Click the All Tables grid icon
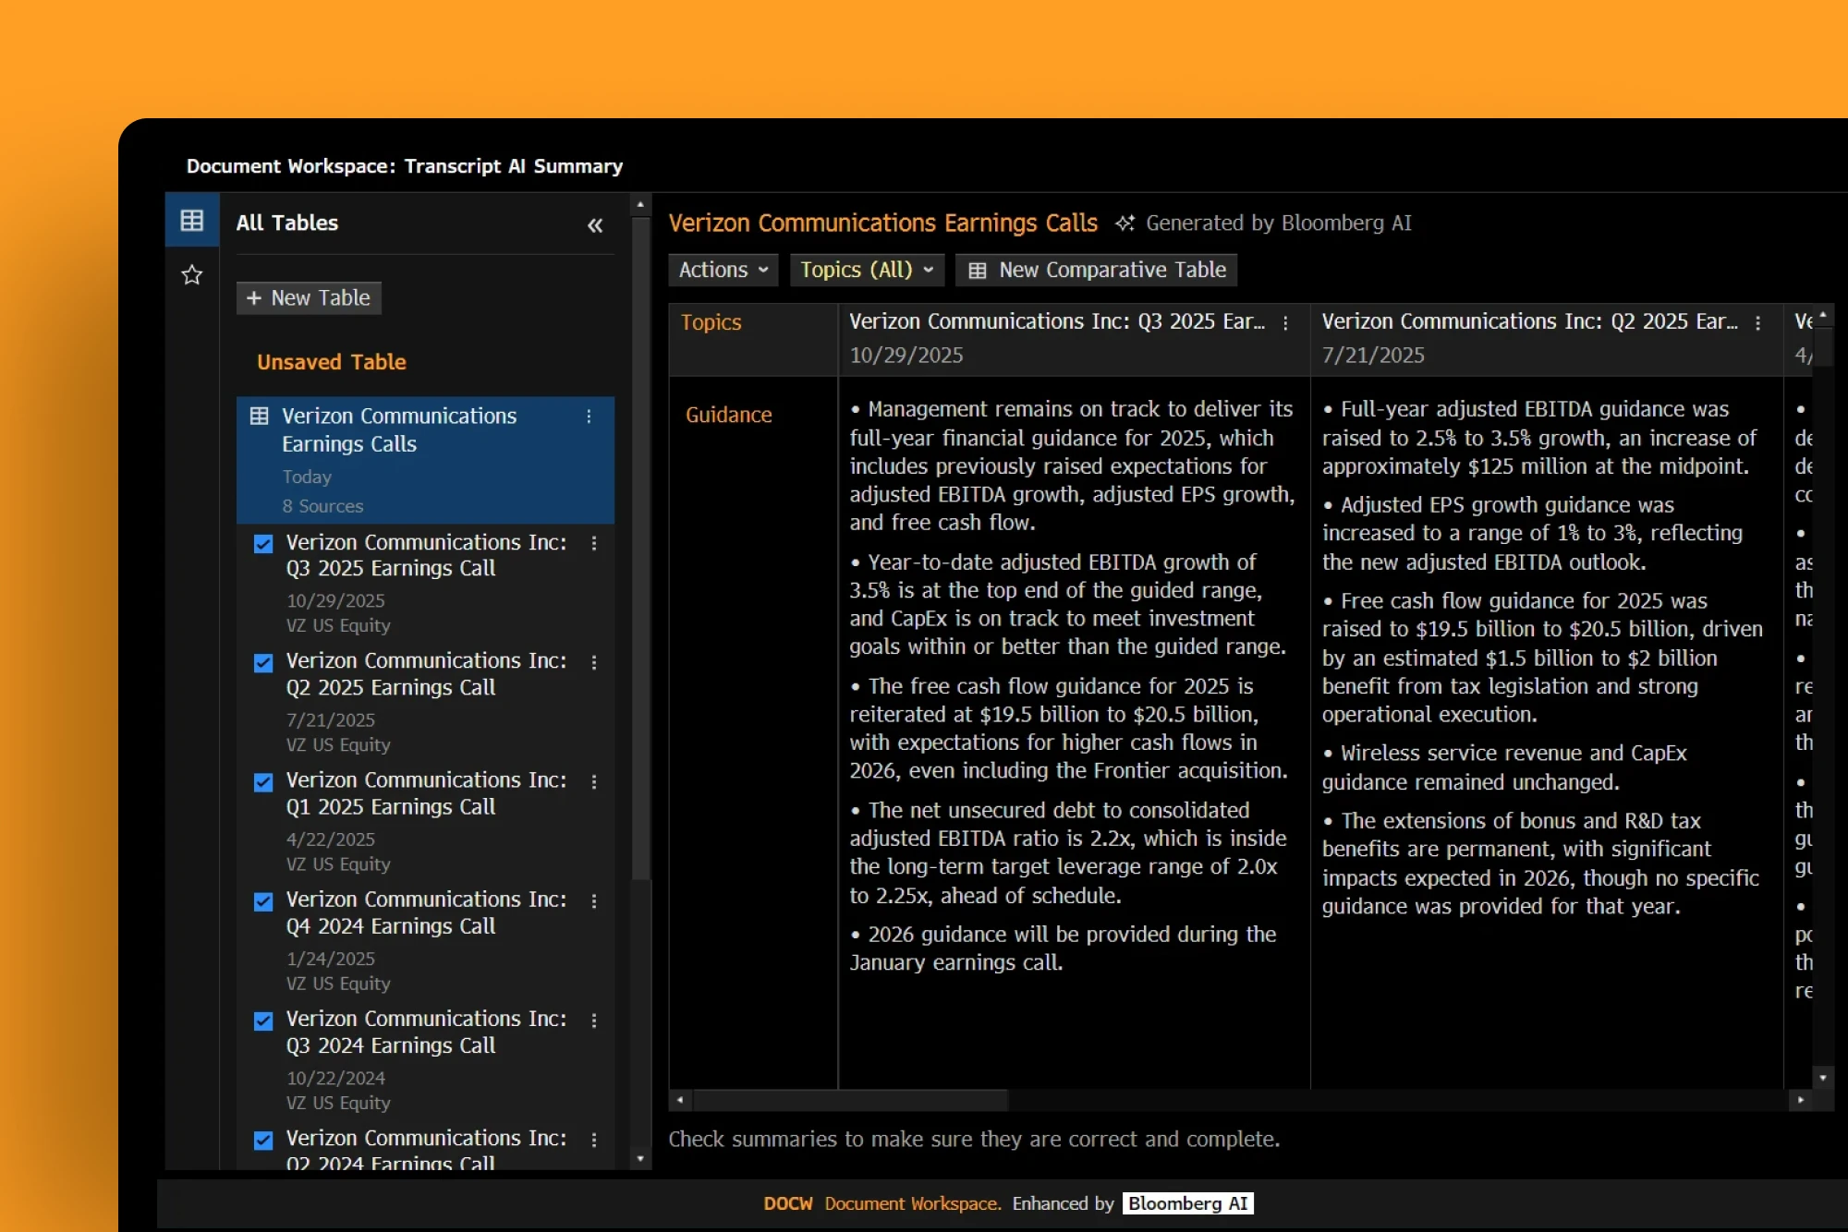Viewport: 1848px width, 1232px height. tap(191, 221)
